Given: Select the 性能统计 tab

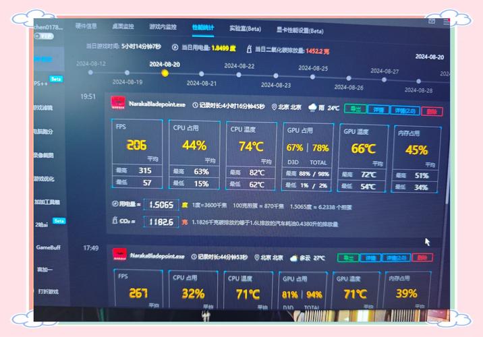Looking at the screenshot, I should tap(203, 28).
